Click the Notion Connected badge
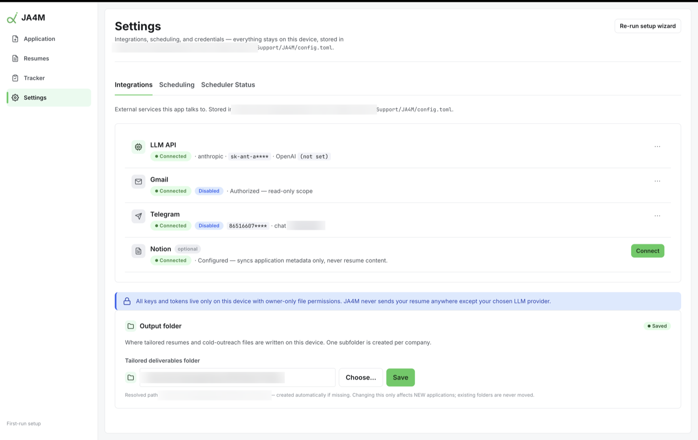Image resolution: width=698 pixels, height=440 pixels. coord(171,261)
